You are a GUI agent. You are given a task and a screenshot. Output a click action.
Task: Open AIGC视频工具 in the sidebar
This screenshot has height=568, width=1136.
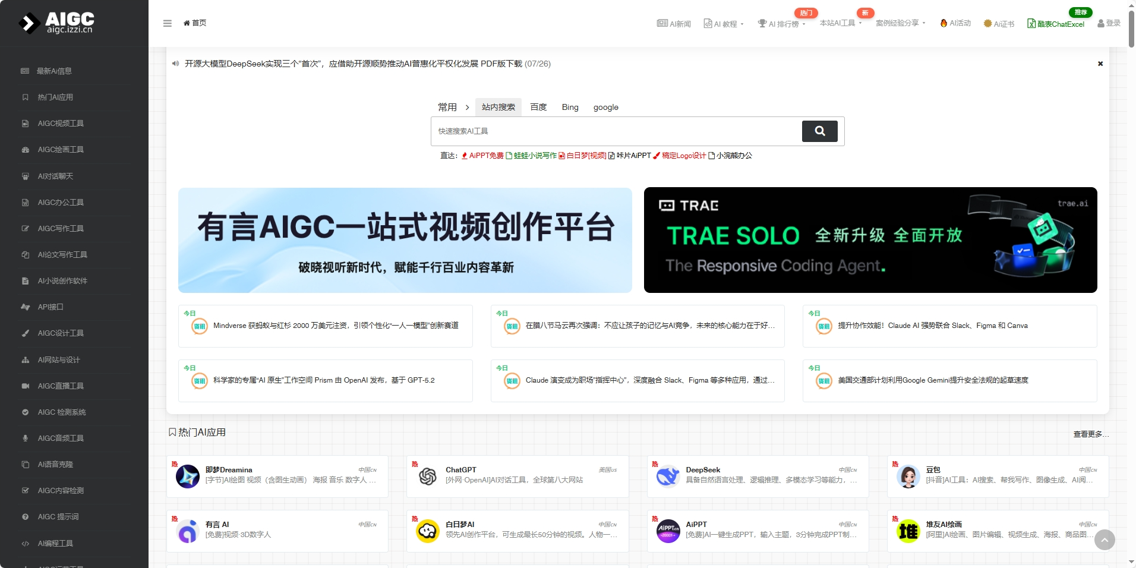[61, 124]
